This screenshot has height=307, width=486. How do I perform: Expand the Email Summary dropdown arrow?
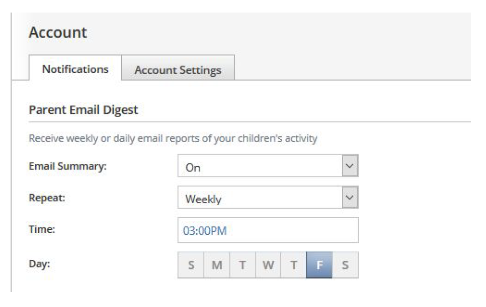349,167
